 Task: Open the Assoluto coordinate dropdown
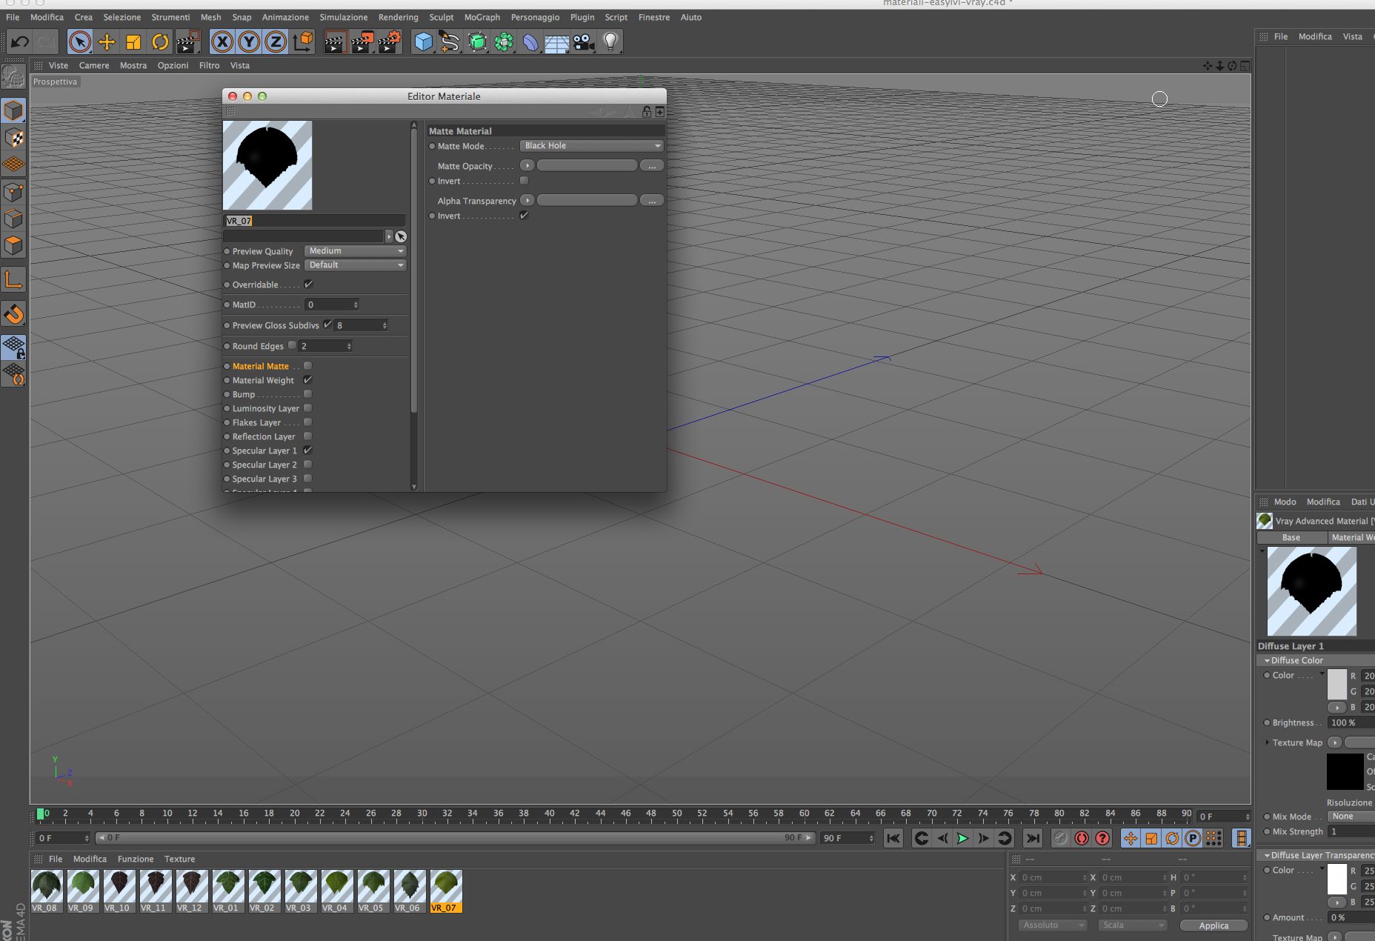point(1052,925)
